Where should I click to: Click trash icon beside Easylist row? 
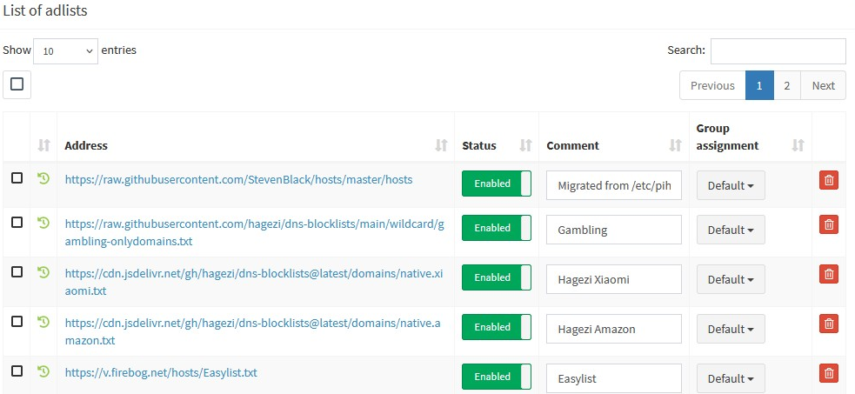pos(829,373)
